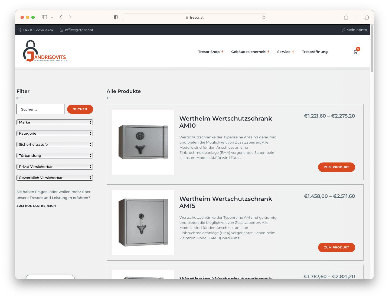Viewport: 389px width, 299px height.
Task: Open the Gewerblich Versicherbar dropdown
Action: tap(55, 178)
